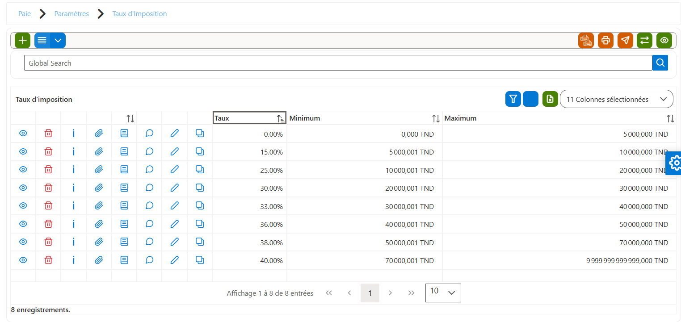Open attachments of the 36.00% row
The width and height of the screenshot is (681, 322).
click(99, 224)
